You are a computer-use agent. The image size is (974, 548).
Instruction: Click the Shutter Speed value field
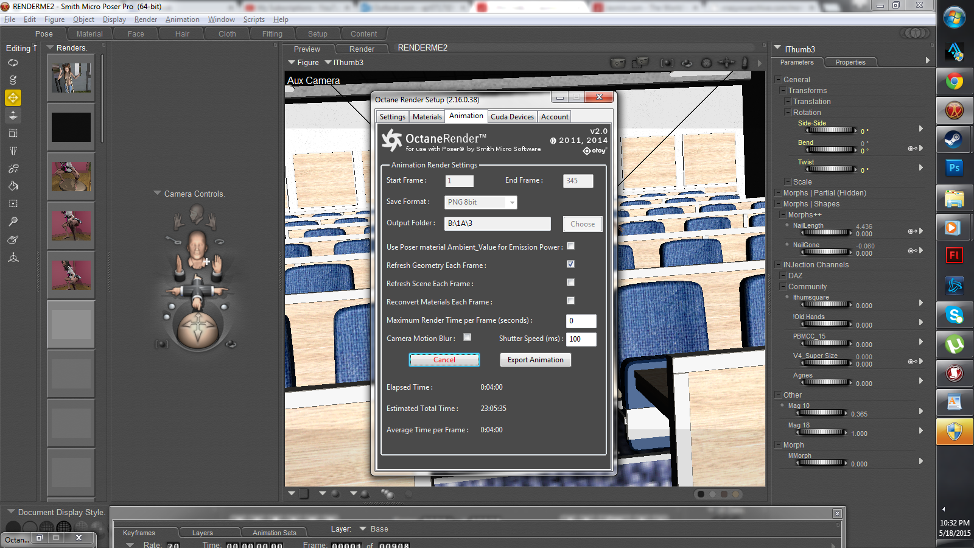(x=581, y=339)
